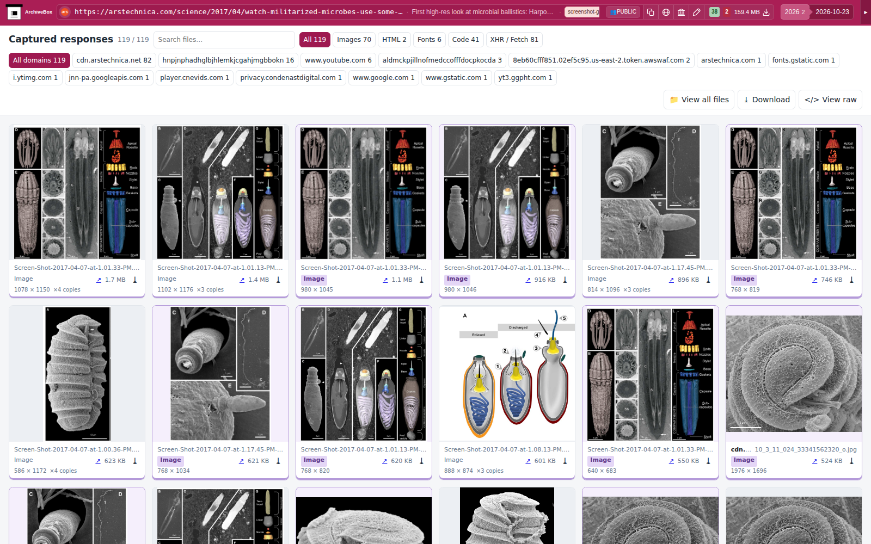The image size is (871, 544).
Task: Open the 601 KB image externally
Action: [528, 461]
